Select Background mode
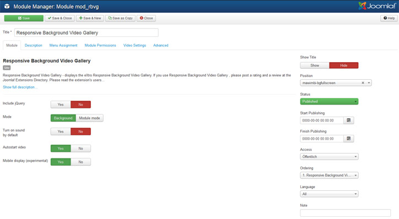399x219 pixels. coord(63,118)
